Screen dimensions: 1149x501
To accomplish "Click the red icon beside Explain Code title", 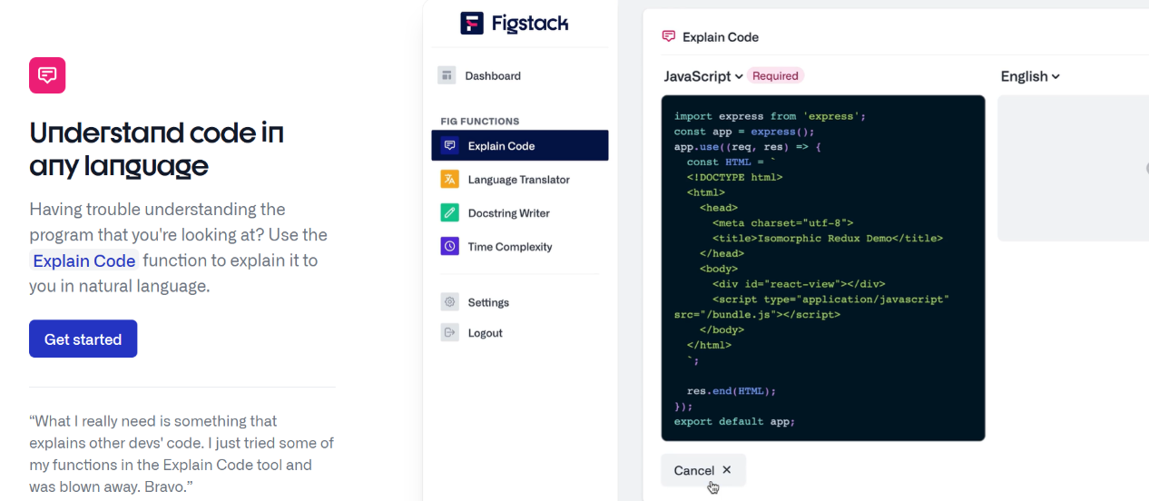I will (669, 36).
